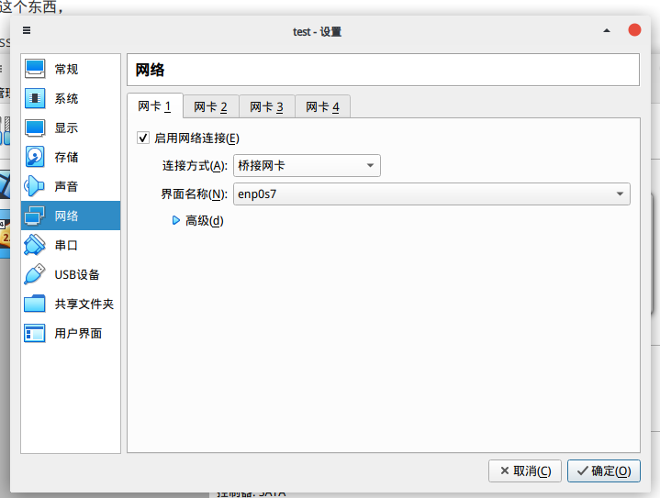
Task: Switch to the 网卡 2 tab
Action: [210, 107]
